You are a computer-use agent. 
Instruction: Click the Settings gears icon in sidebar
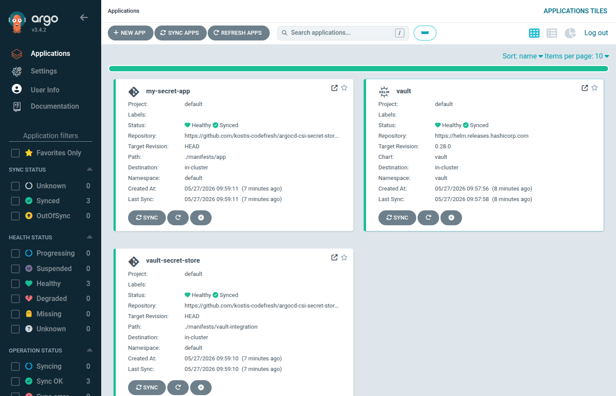17,71
